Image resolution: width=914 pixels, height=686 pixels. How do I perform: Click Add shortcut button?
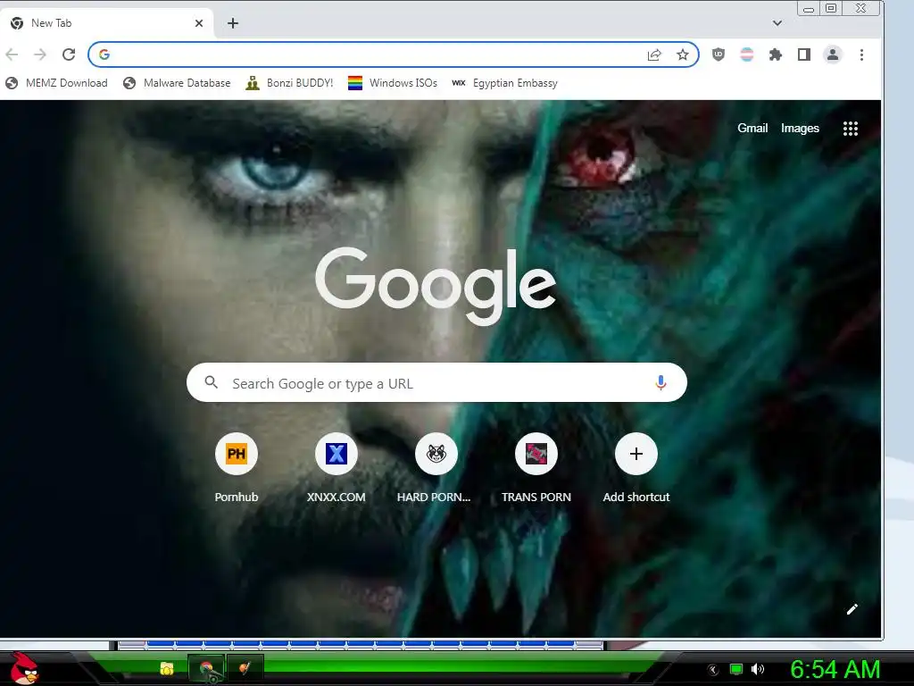[x=636, y=468]
